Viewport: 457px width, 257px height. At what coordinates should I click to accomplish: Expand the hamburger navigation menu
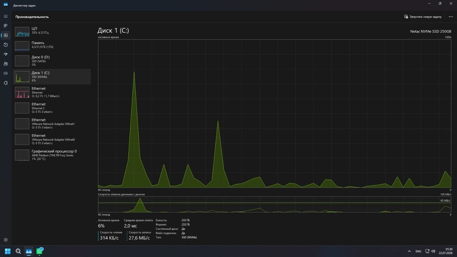(x=5, y=16)
